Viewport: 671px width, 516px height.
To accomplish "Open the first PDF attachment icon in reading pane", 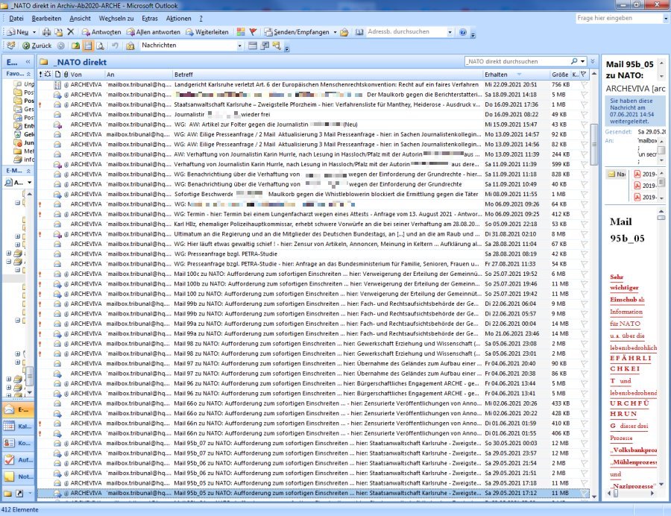I will pyautogui.click(x=637, y=174).
